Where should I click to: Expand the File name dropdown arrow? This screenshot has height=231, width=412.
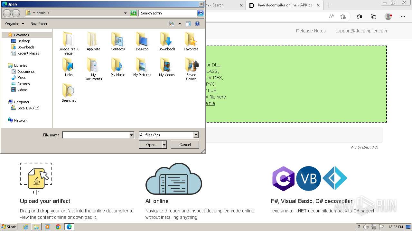(131, 135)
